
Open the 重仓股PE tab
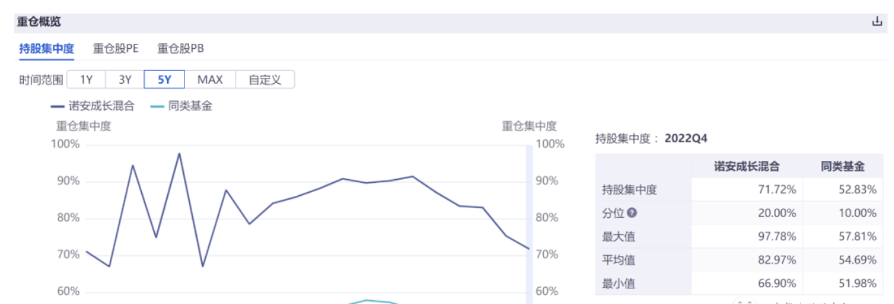pos(115,48)
